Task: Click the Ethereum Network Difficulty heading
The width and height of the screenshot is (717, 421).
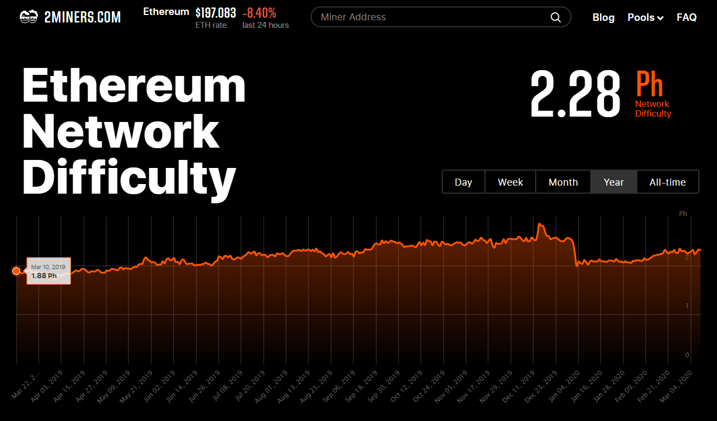Action: click(134, 130)
